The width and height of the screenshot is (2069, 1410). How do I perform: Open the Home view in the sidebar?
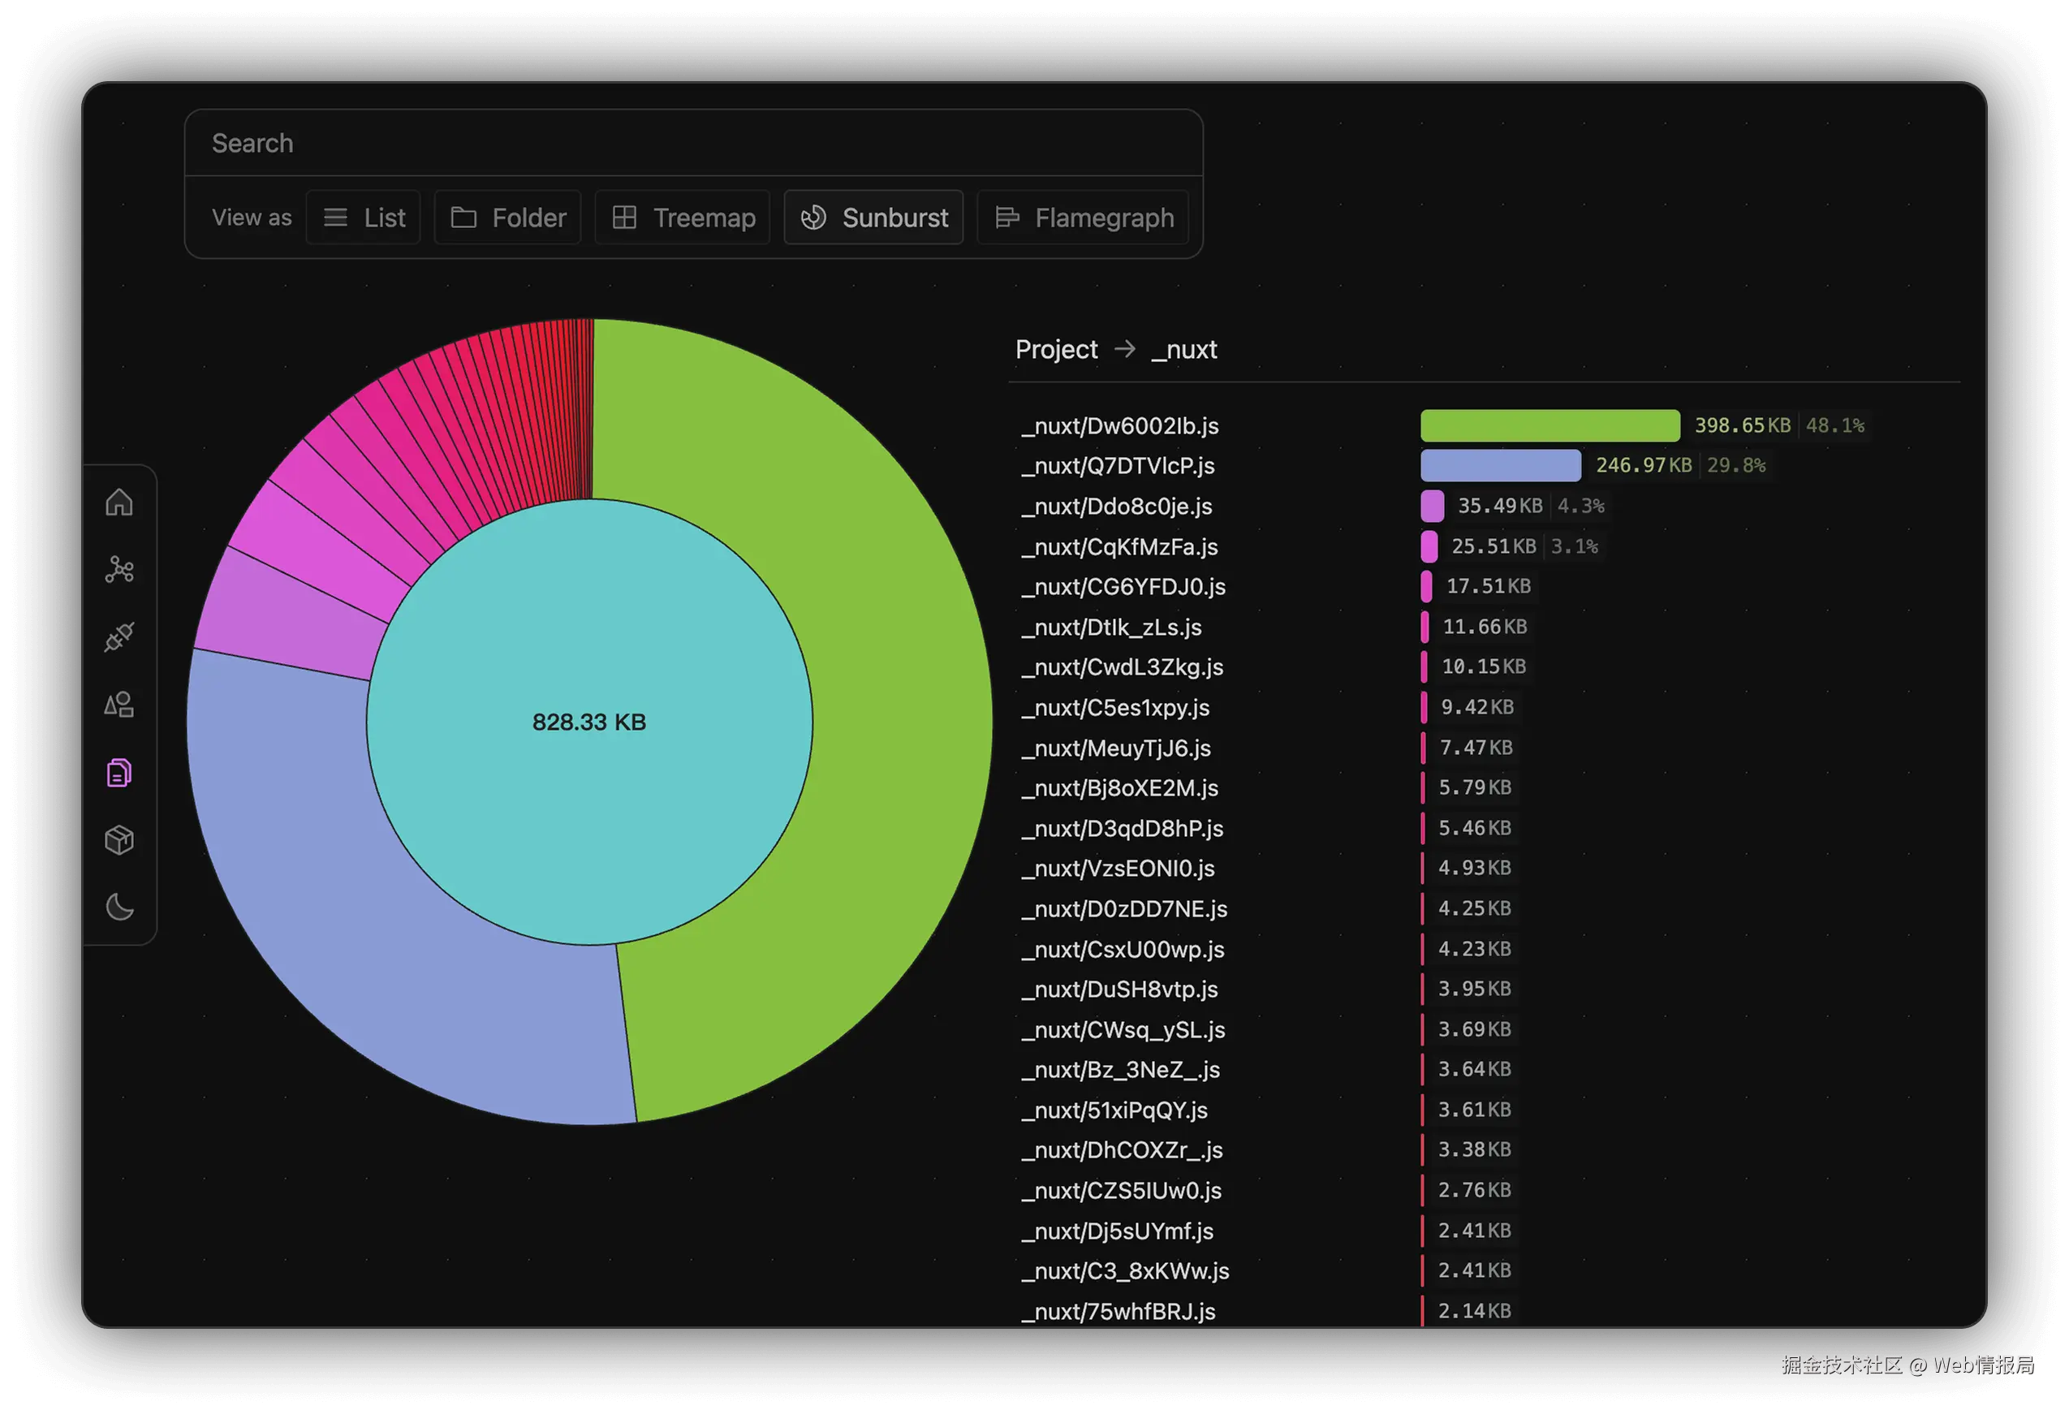point(119,502)
